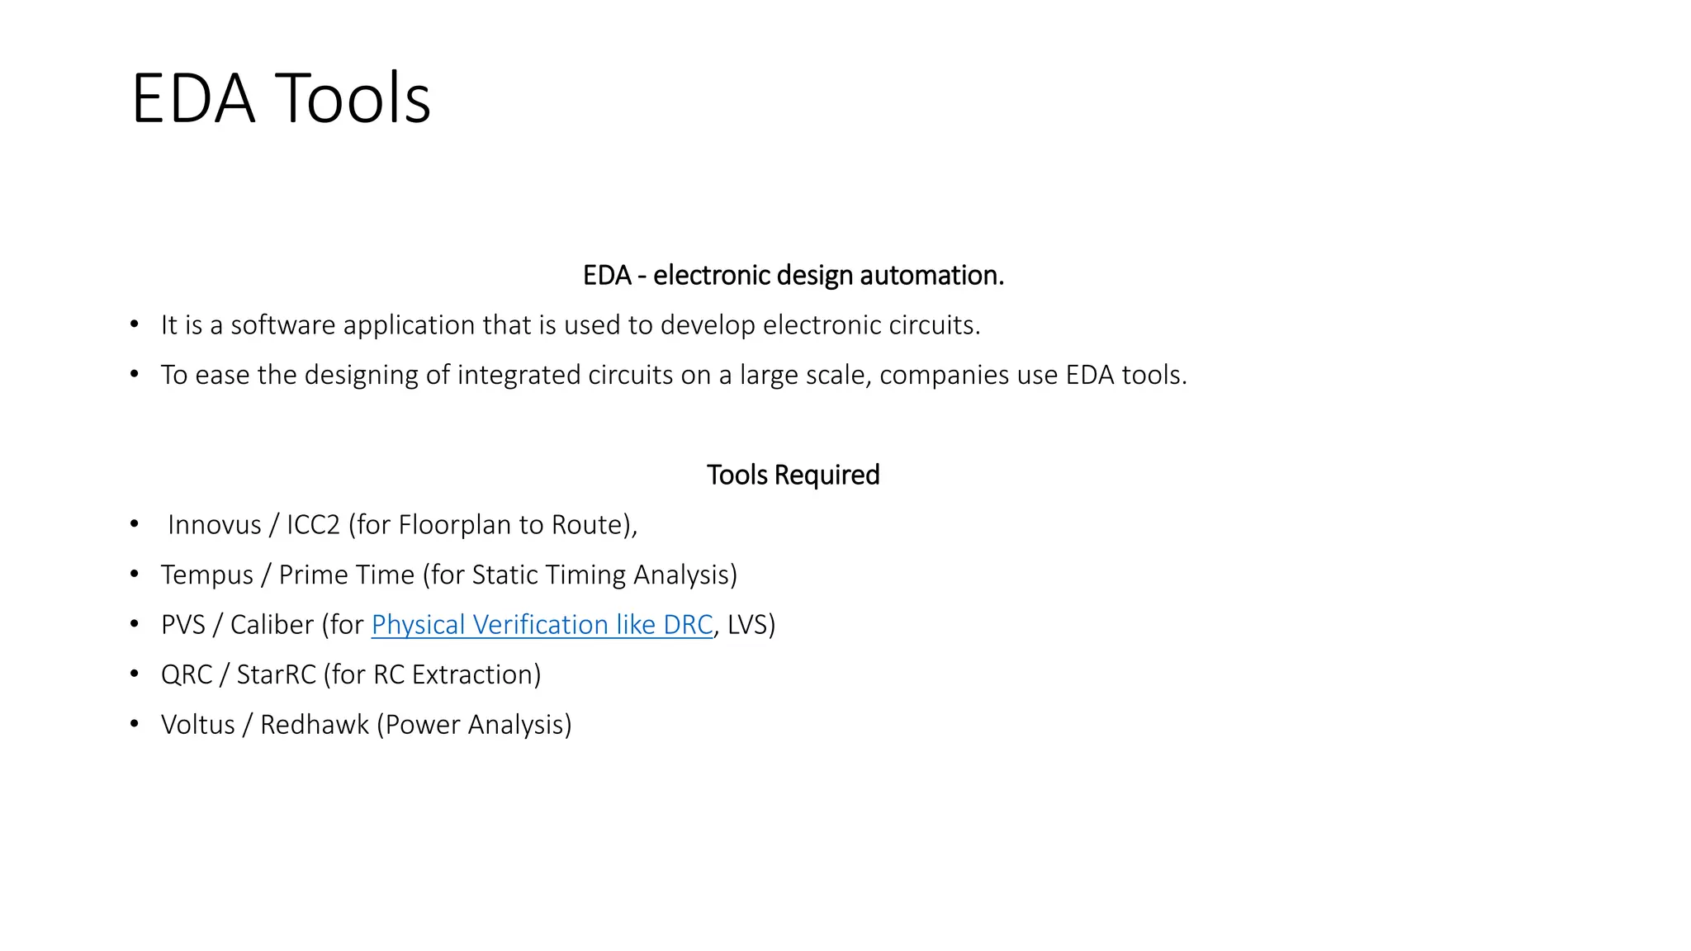1691x951 pixels.
Task: Click the words companies use EDA tools
Action: (1033, 375)
